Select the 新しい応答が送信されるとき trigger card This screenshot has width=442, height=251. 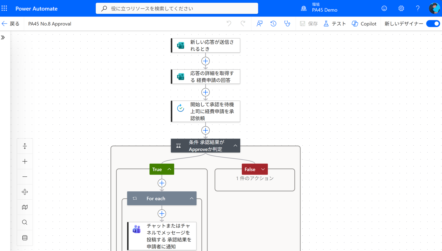click(206, 45)
